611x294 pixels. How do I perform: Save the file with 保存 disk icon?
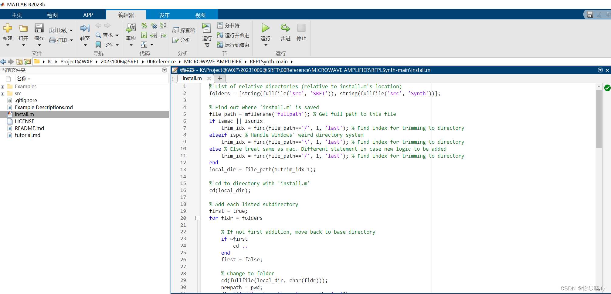(x=39, y=28)
